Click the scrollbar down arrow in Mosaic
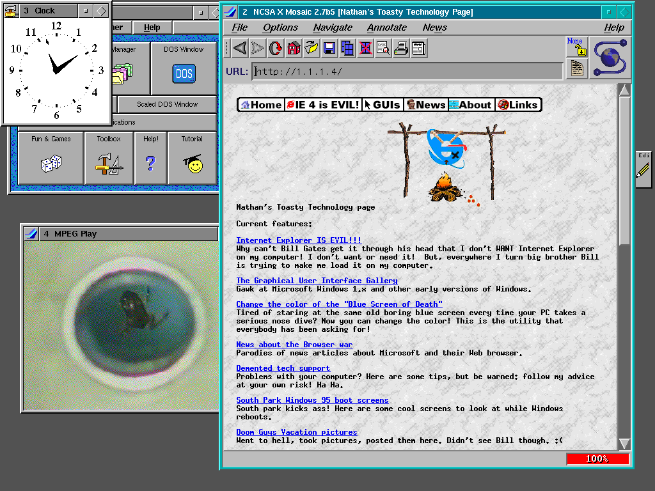 pos(624,444)
